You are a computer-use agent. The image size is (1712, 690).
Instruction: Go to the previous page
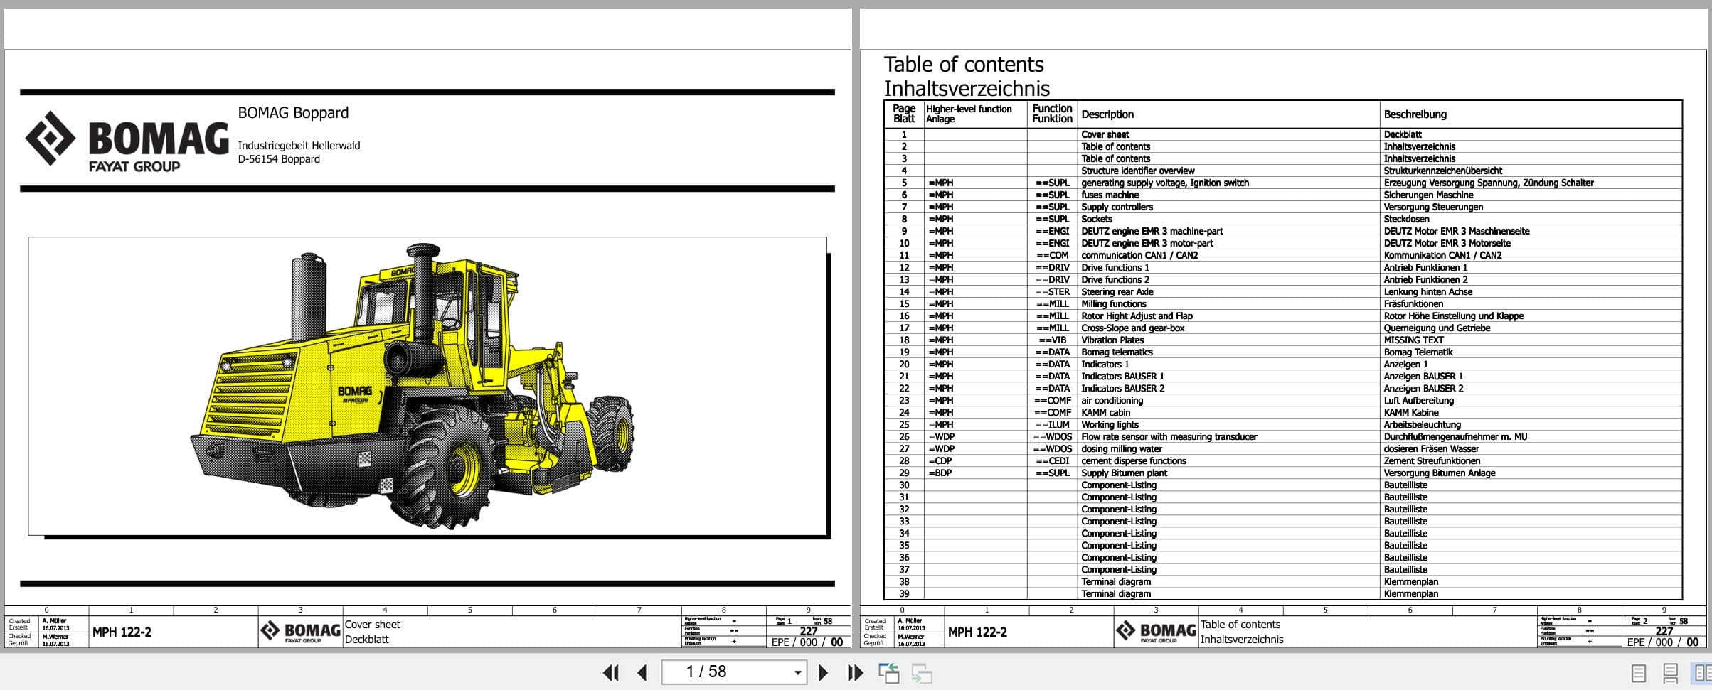pyautogui.click(x=642, y=672)
